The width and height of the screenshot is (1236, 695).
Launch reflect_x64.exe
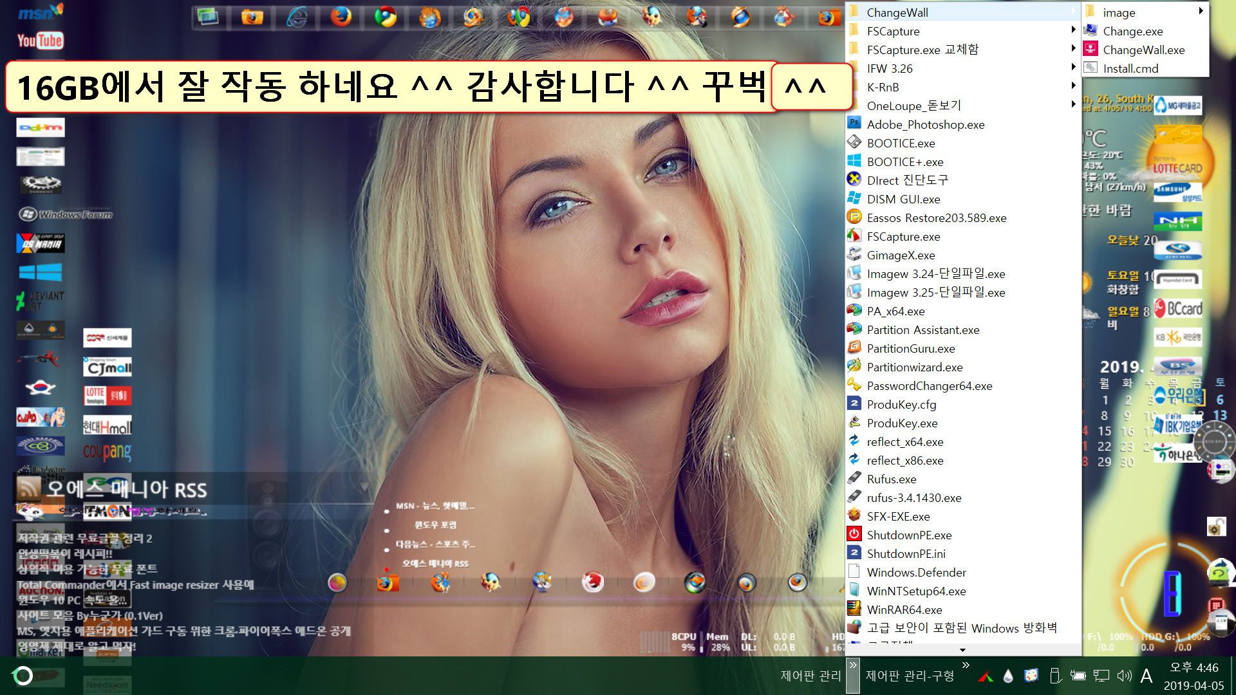[x=963, y=441]
